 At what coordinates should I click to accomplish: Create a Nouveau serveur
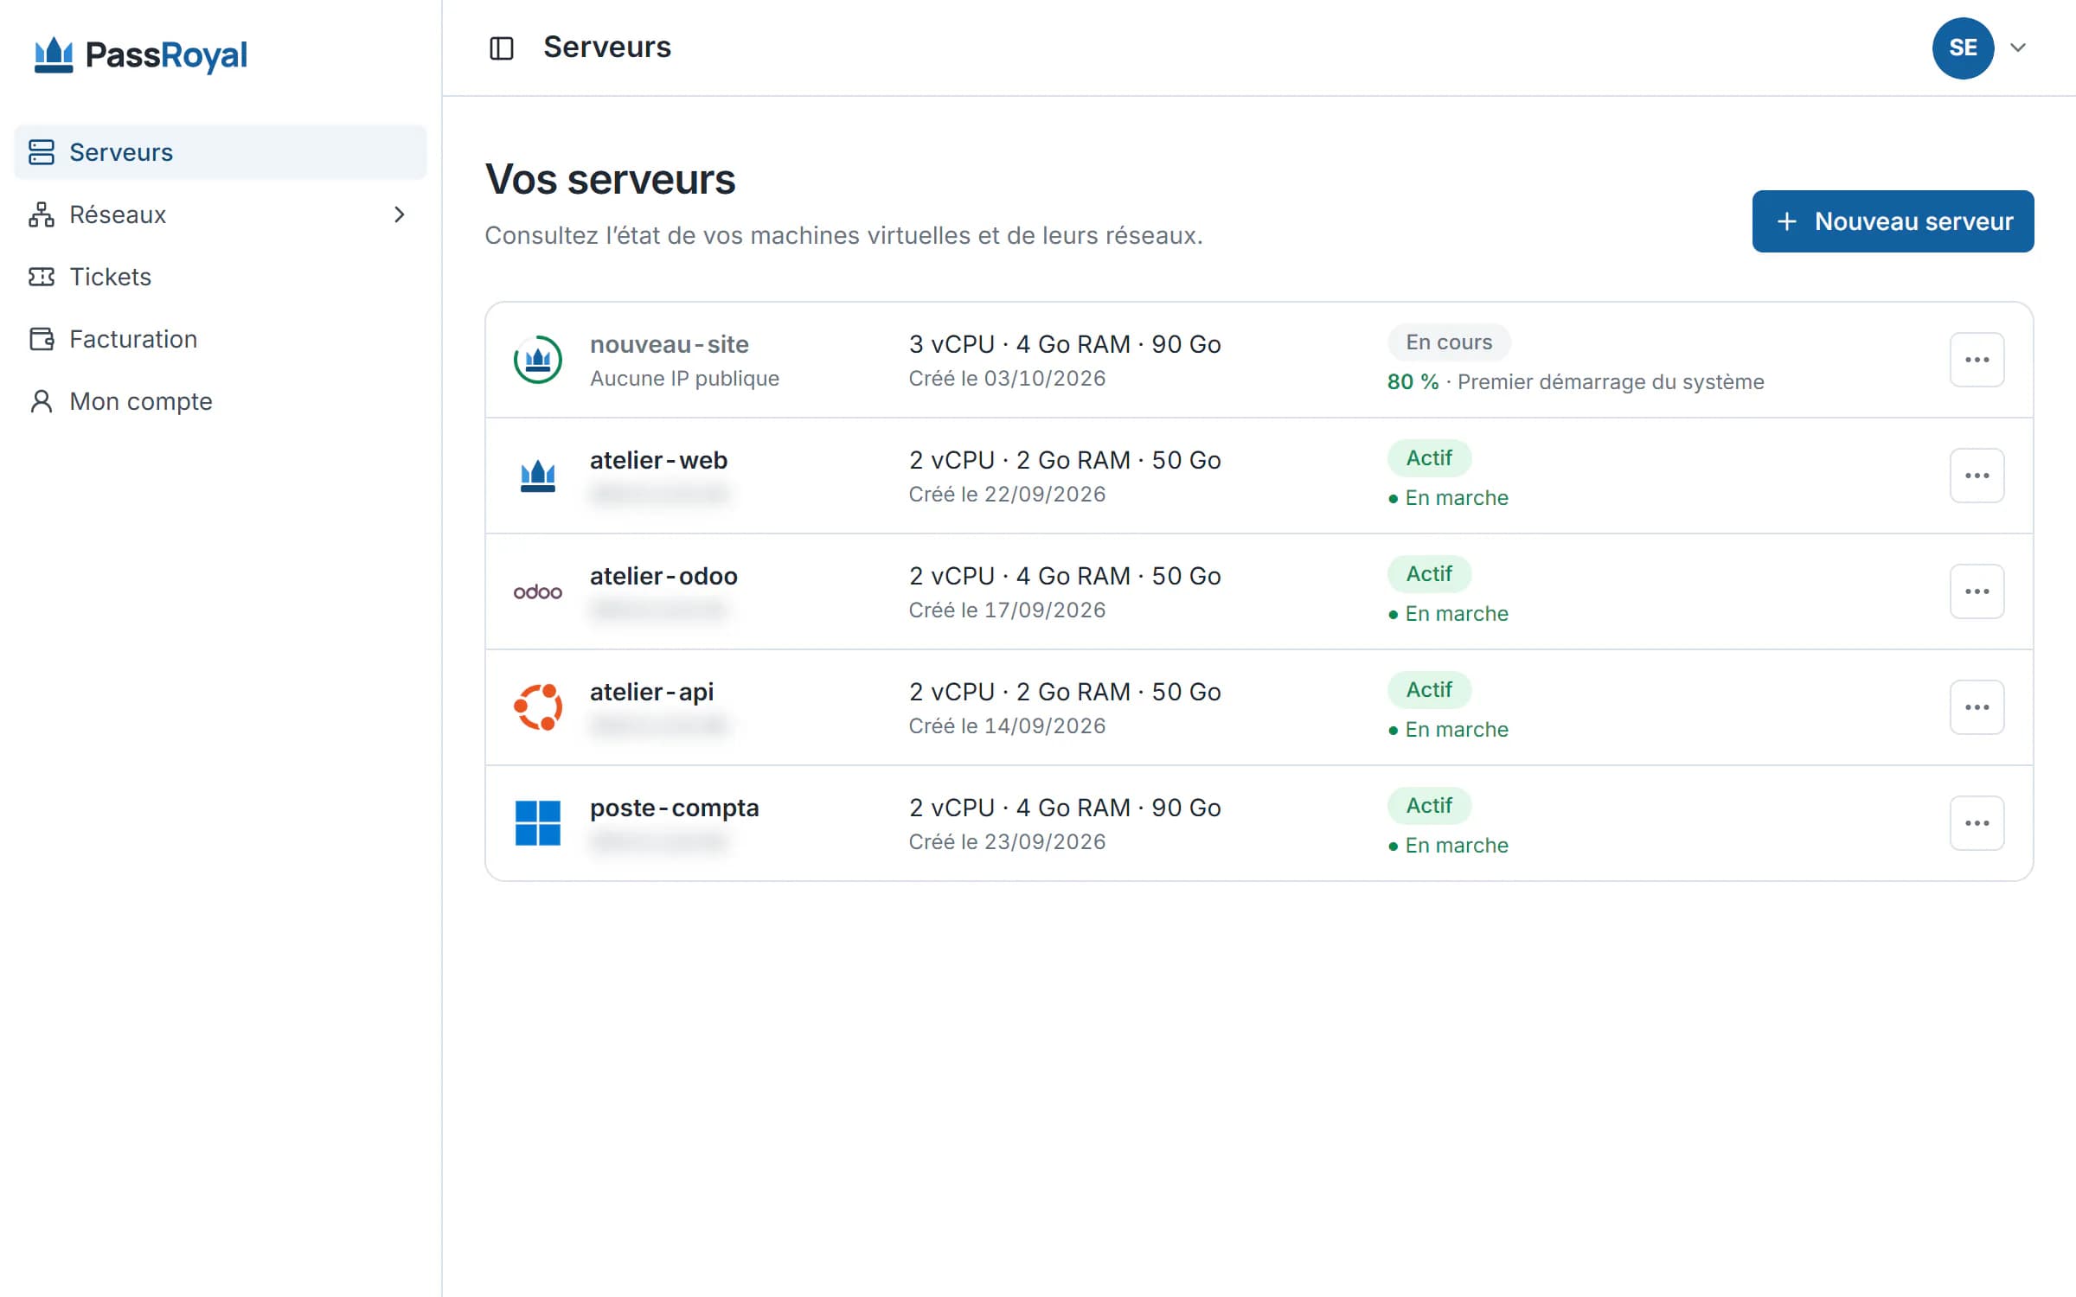[1893, 221]
